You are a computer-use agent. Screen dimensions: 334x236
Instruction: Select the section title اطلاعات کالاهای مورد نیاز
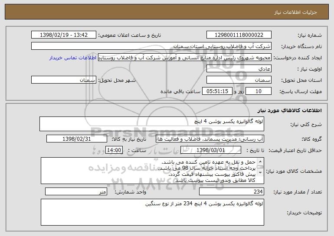[x=289, y=110]
